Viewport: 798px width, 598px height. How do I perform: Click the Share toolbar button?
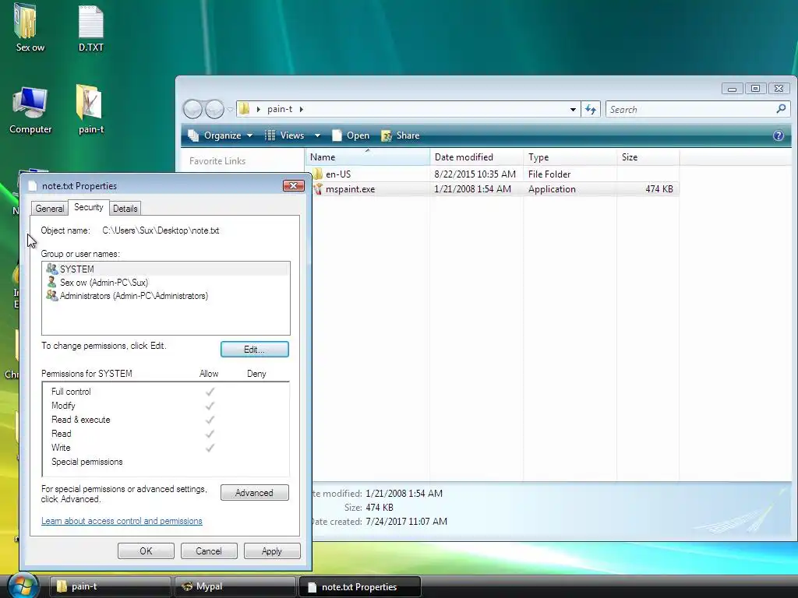401,135
